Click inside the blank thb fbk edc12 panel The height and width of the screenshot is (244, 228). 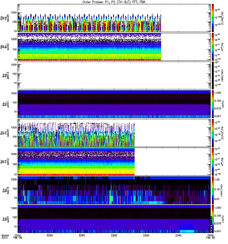[114, 75]
